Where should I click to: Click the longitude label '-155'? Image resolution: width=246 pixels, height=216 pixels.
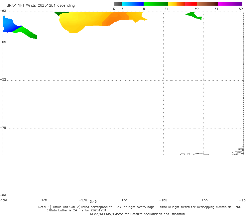coord(203,200)
